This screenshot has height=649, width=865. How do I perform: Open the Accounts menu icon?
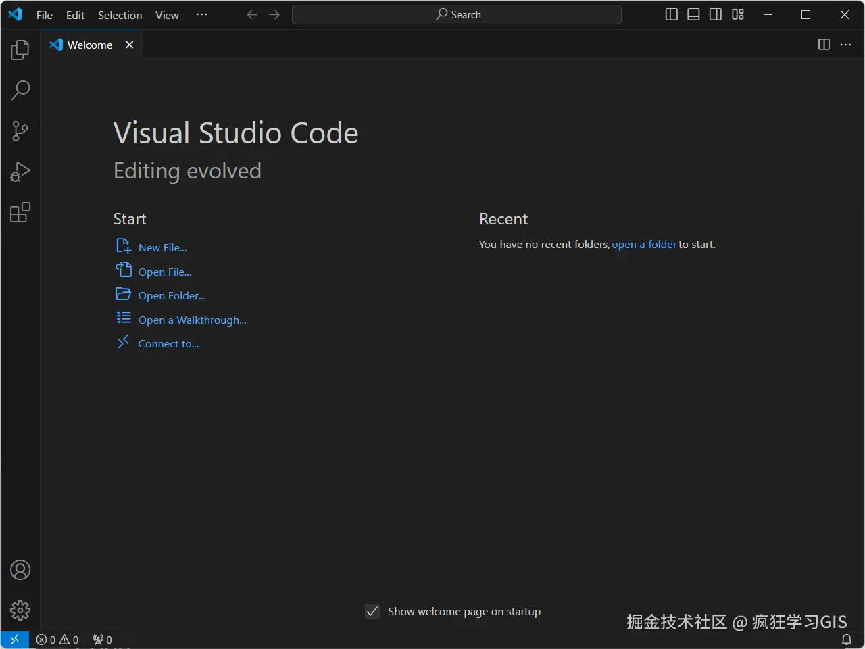[20, 571]
